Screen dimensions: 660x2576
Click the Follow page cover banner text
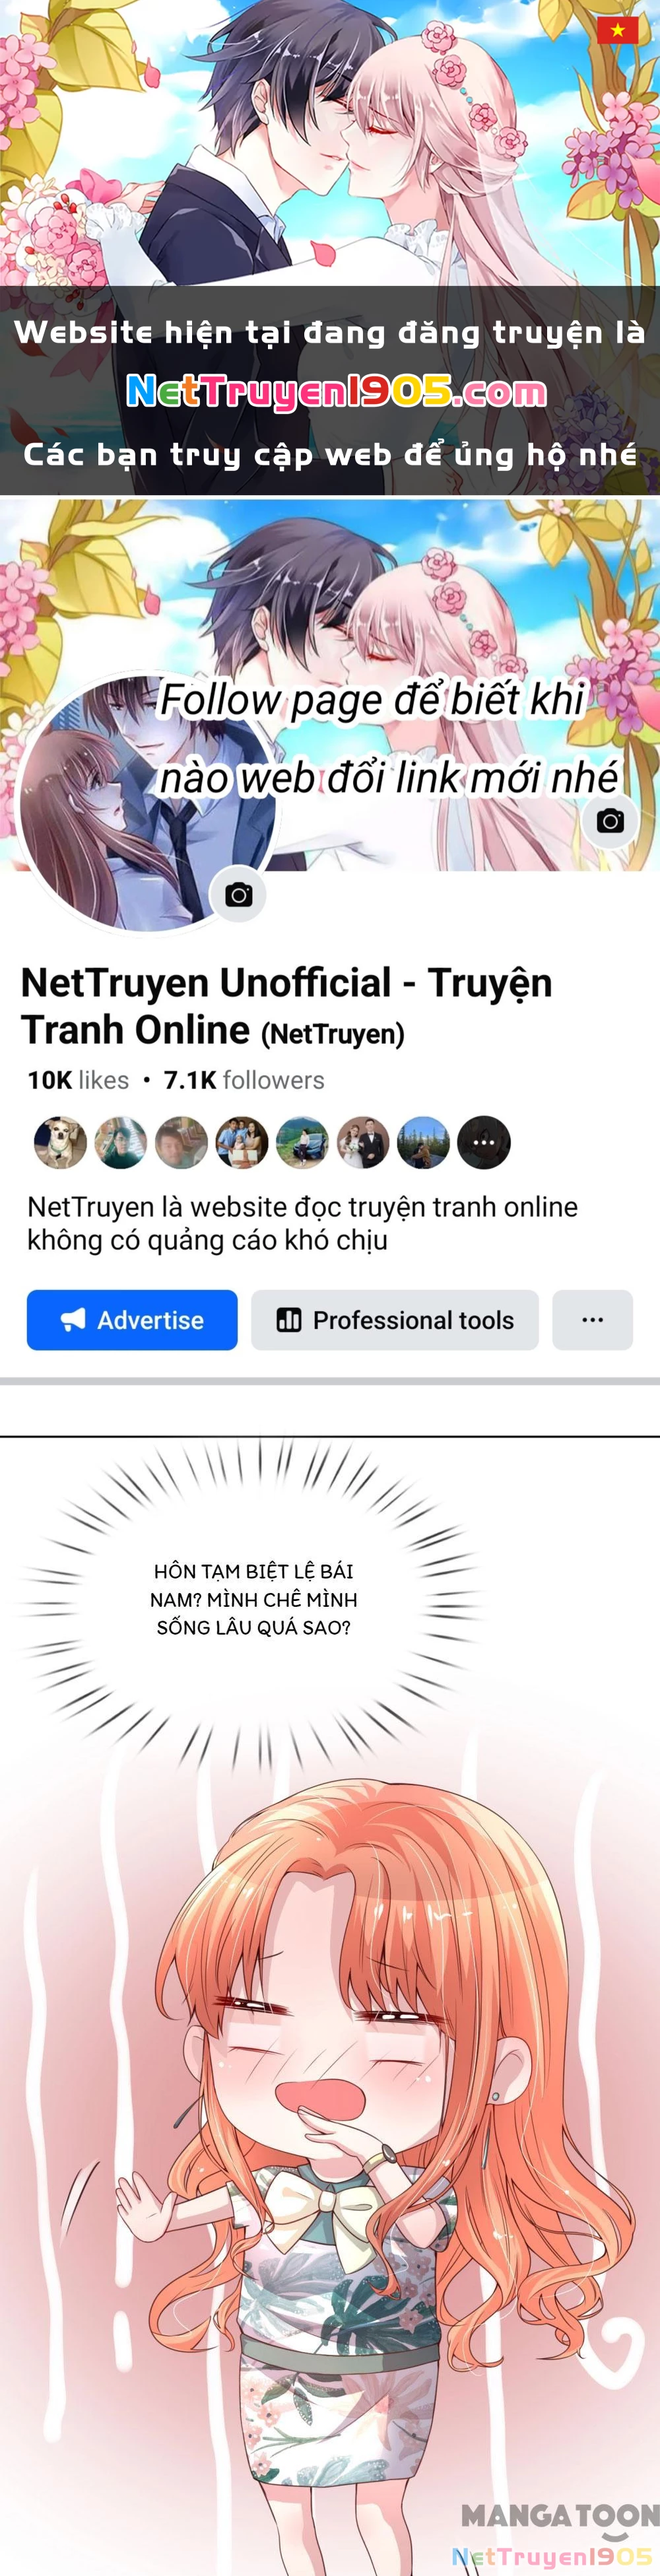388,739
